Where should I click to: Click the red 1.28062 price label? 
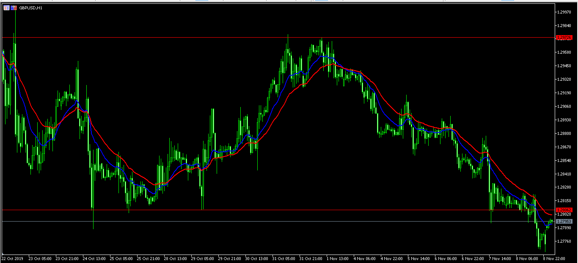point(564,210)
